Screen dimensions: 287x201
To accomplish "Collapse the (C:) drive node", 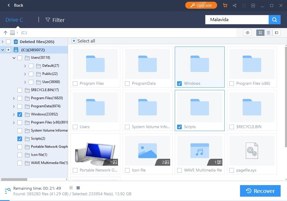I will pos(2,49).
